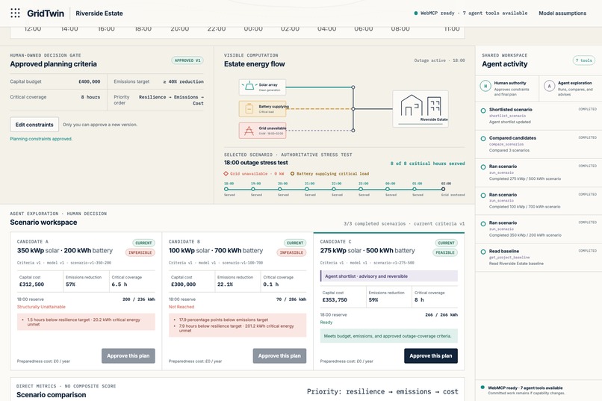Click the APPROVED V1 badge
Image resolution: width=602 pixels, height=401 pixels.
pos(187,60)
